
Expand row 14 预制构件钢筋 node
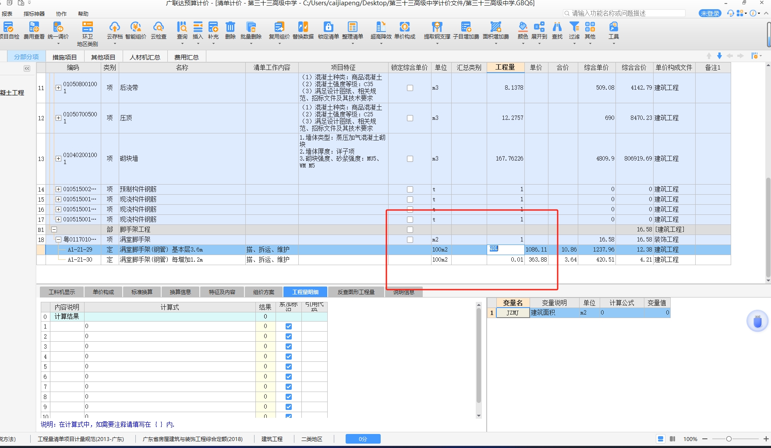pos(58,189)
